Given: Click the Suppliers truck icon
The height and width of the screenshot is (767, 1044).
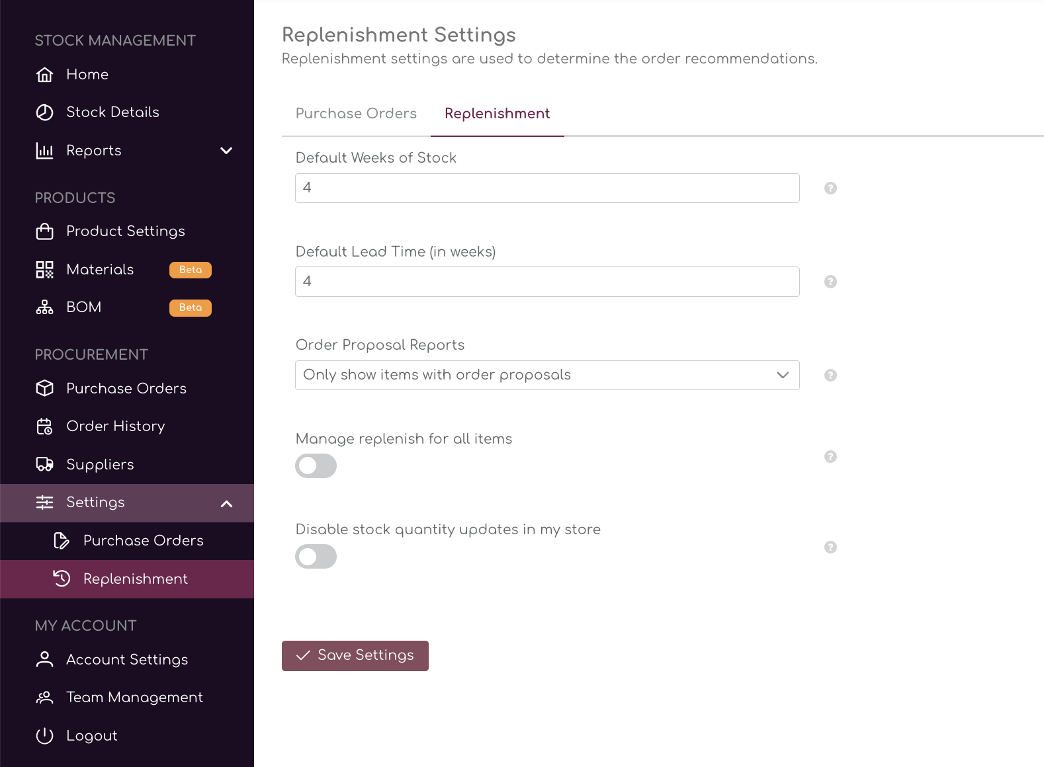Looking at the screenshot, I should 44,465.
